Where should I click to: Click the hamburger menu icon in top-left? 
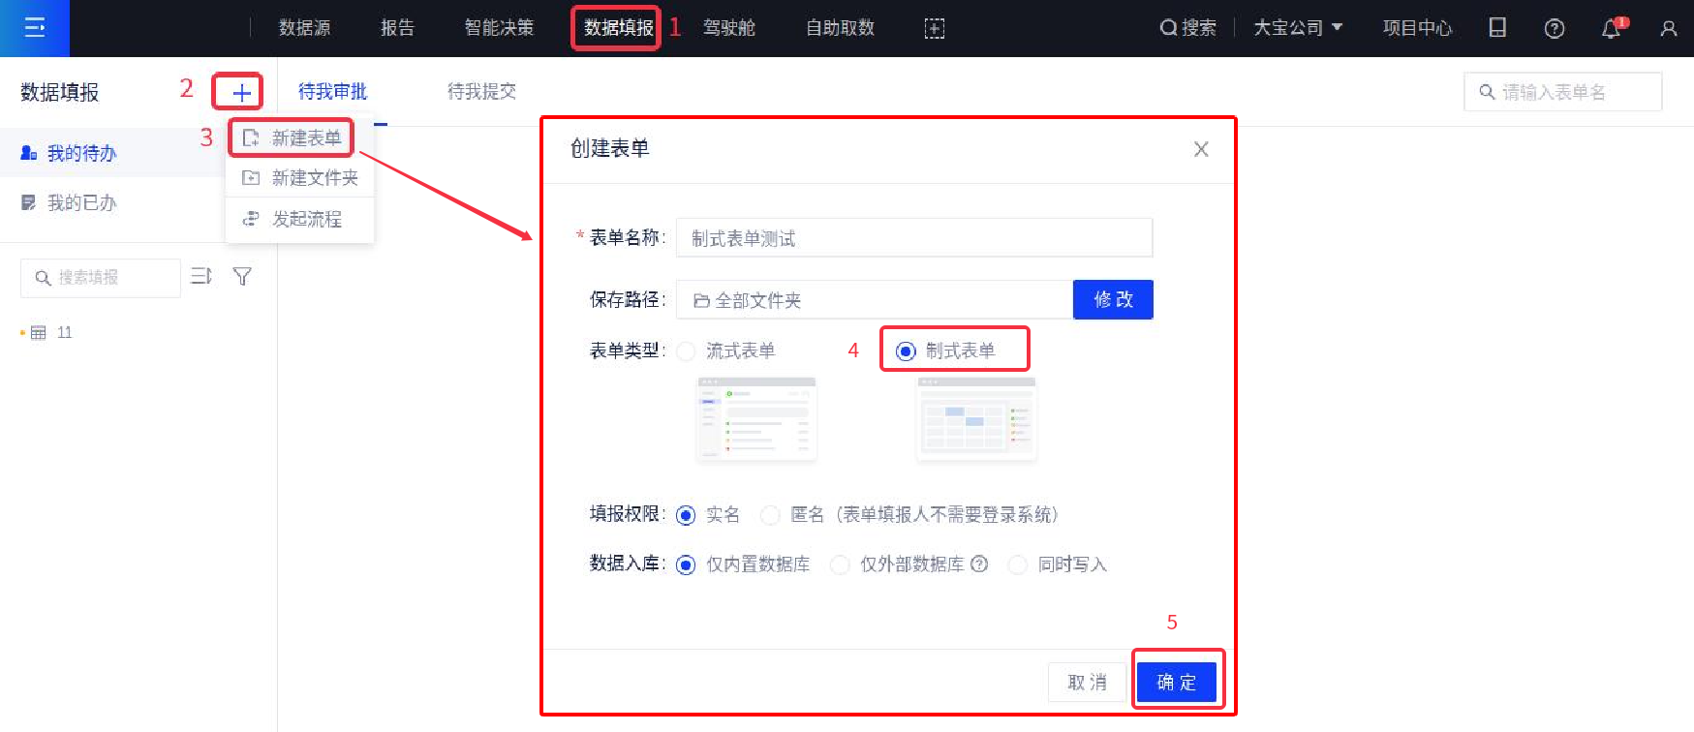pos(35,28)
